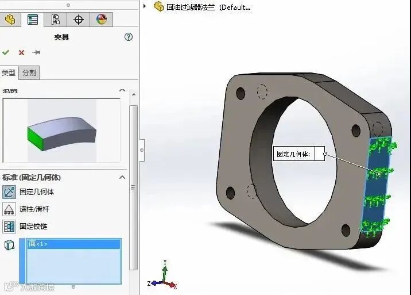Screen dimensions: 411x295
Task: Switch to the PropertyManager tab
Action: click(x=33, y=20)
